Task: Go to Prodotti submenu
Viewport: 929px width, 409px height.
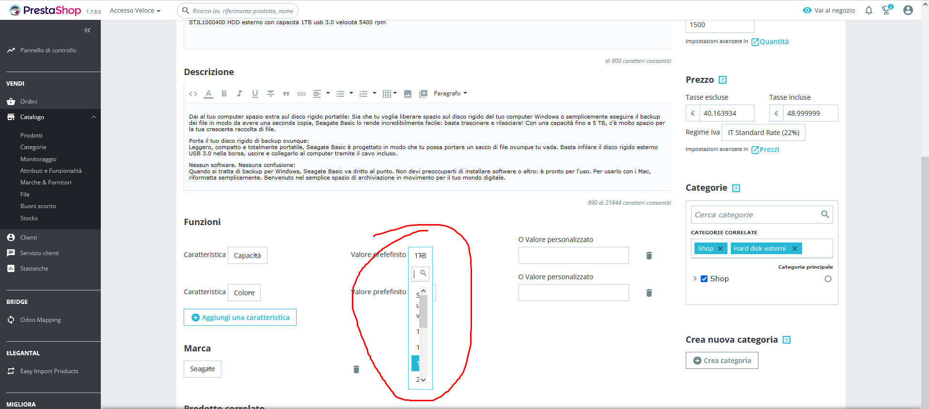Action: point(31,136)
